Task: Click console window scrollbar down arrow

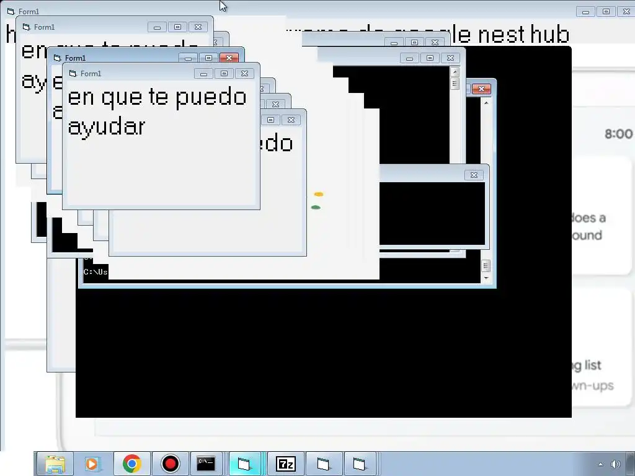Action: (486, 278)
